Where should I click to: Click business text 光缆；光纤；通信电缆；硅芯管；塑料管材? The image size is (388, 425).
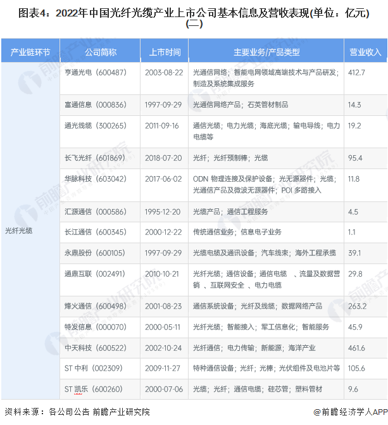(258, 389)
